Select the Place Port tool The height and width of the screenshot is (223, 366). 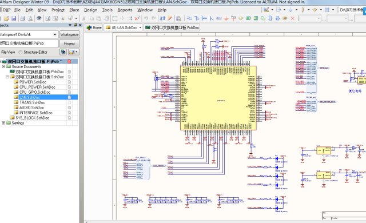click(285, 18)
